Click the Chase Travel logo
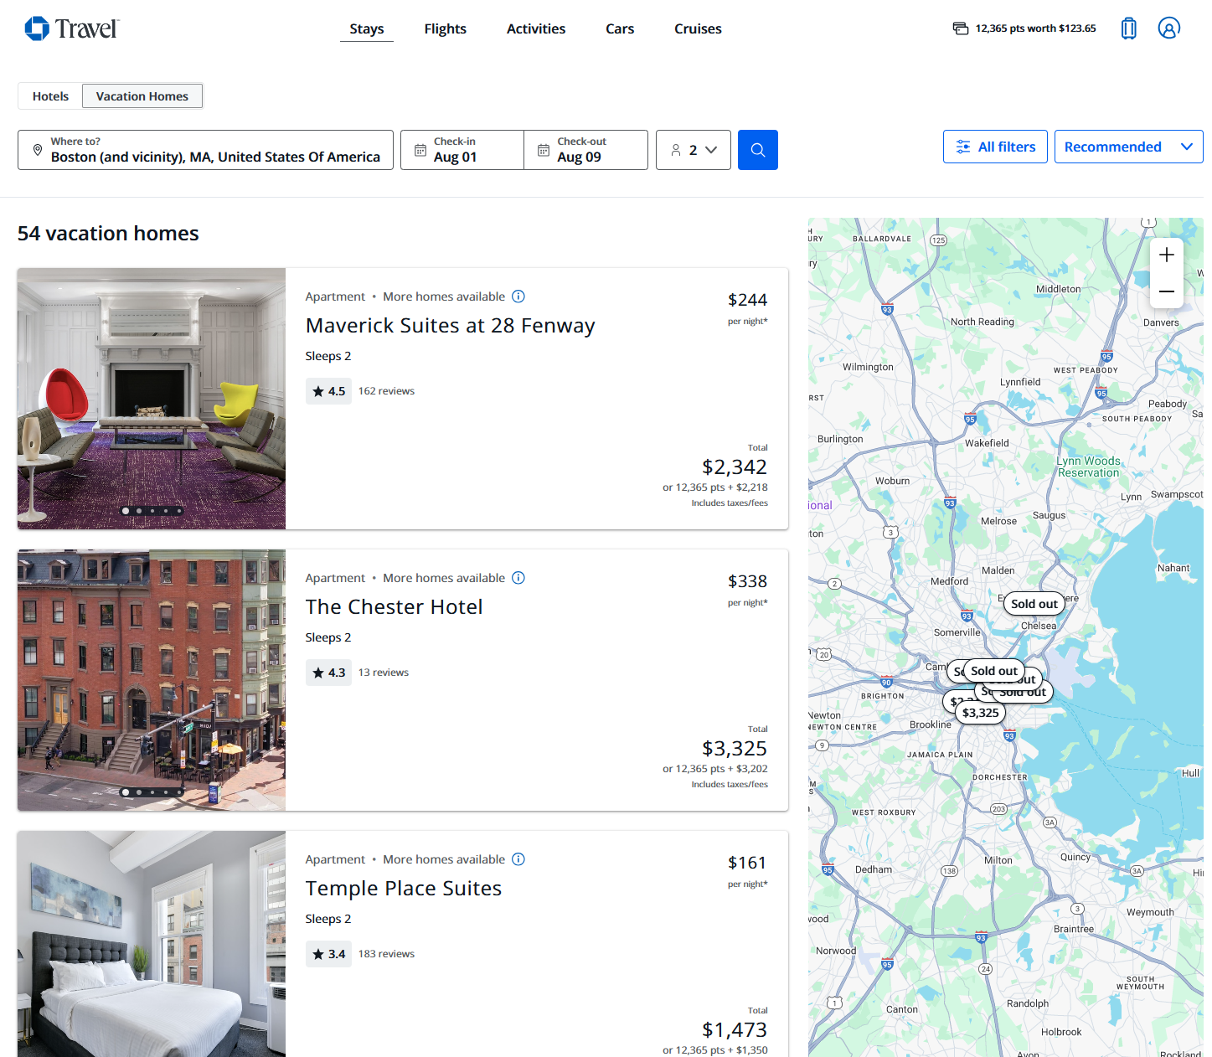The height and width of the screenshot is (1057, 1212). (x=72, y=28)
